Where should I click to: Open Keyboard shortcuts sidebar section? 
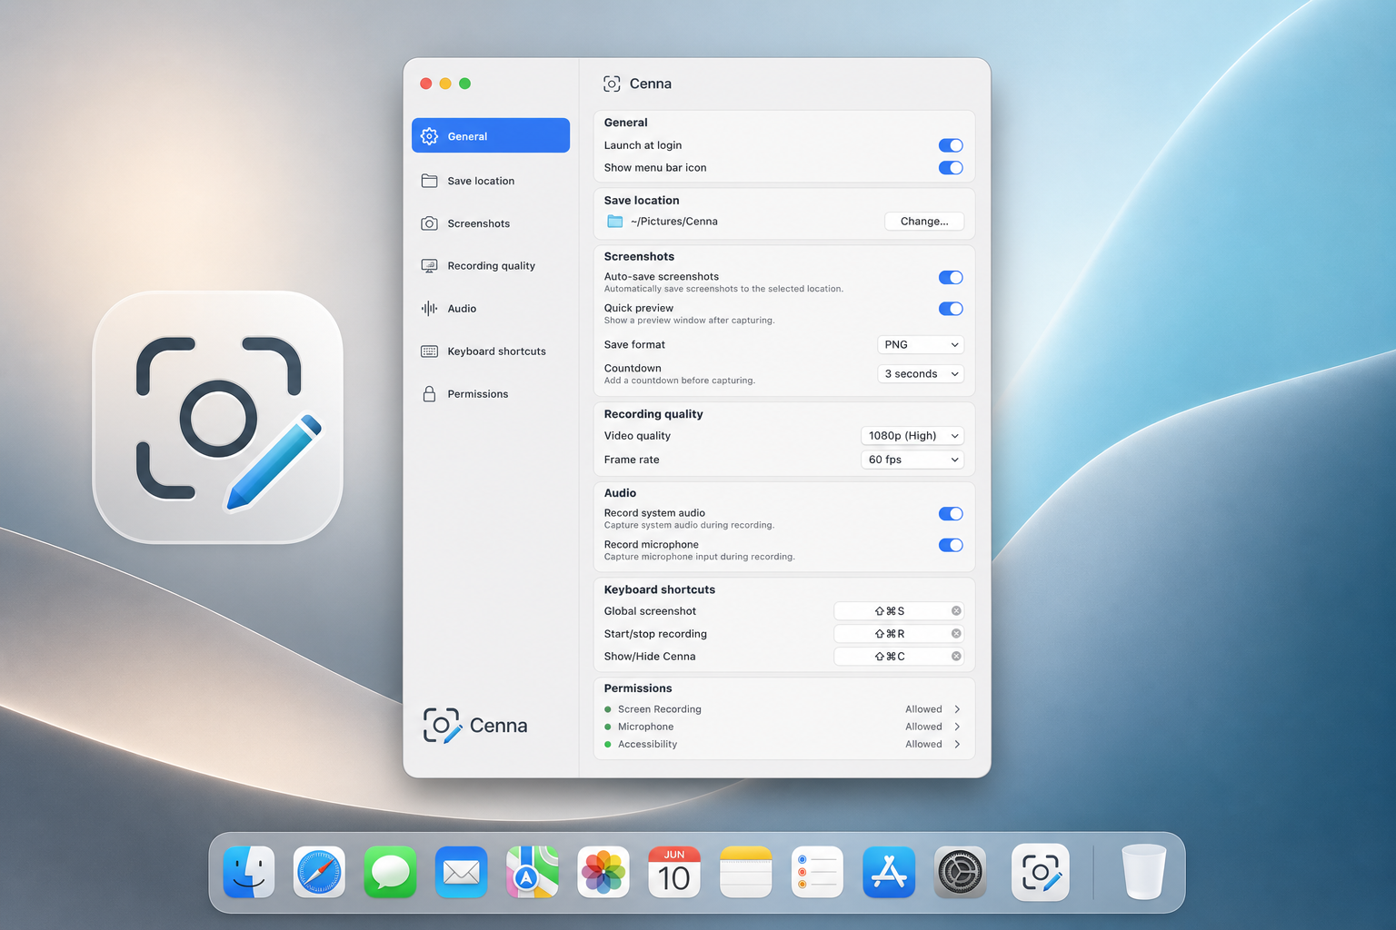491,351
